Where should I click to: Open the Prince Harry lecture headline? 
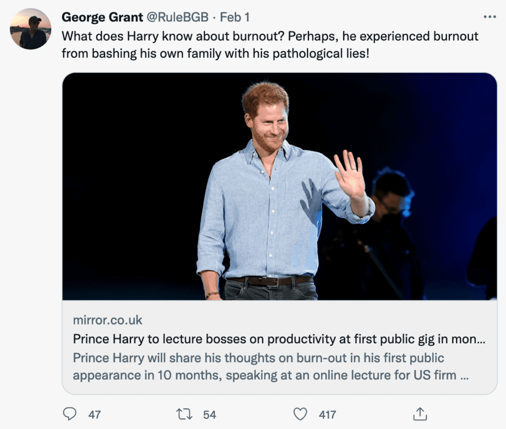coord(279,339)
